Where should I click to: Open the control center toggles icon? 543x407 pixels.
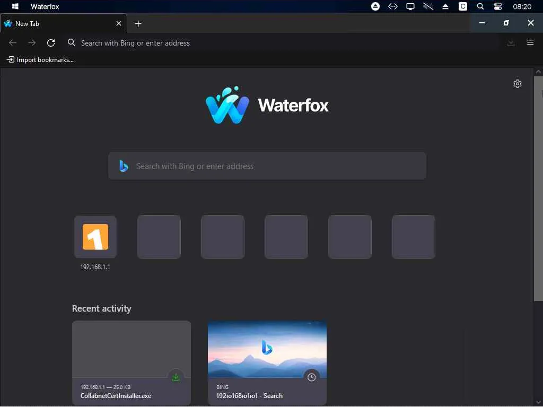[497, 6]
